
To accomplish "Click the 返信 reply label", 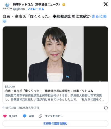I will (31, 116).
